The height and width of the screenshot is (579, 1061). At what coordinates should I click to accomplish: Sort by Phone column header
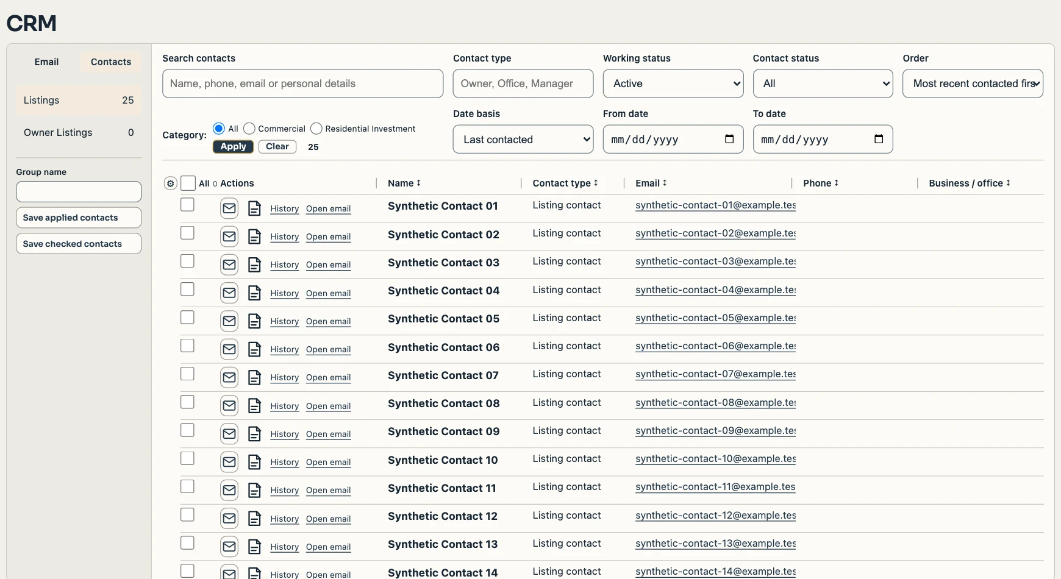pos(821,183)
